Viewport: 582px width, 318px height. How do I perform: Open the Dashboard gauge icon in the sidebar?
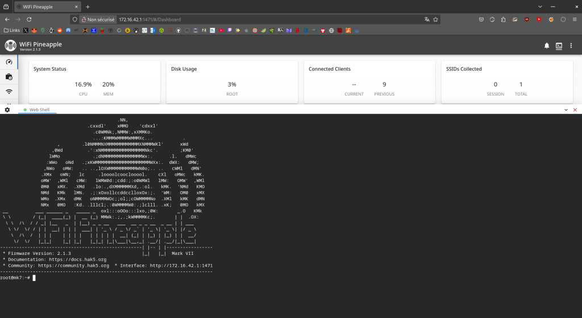point(9,62)
